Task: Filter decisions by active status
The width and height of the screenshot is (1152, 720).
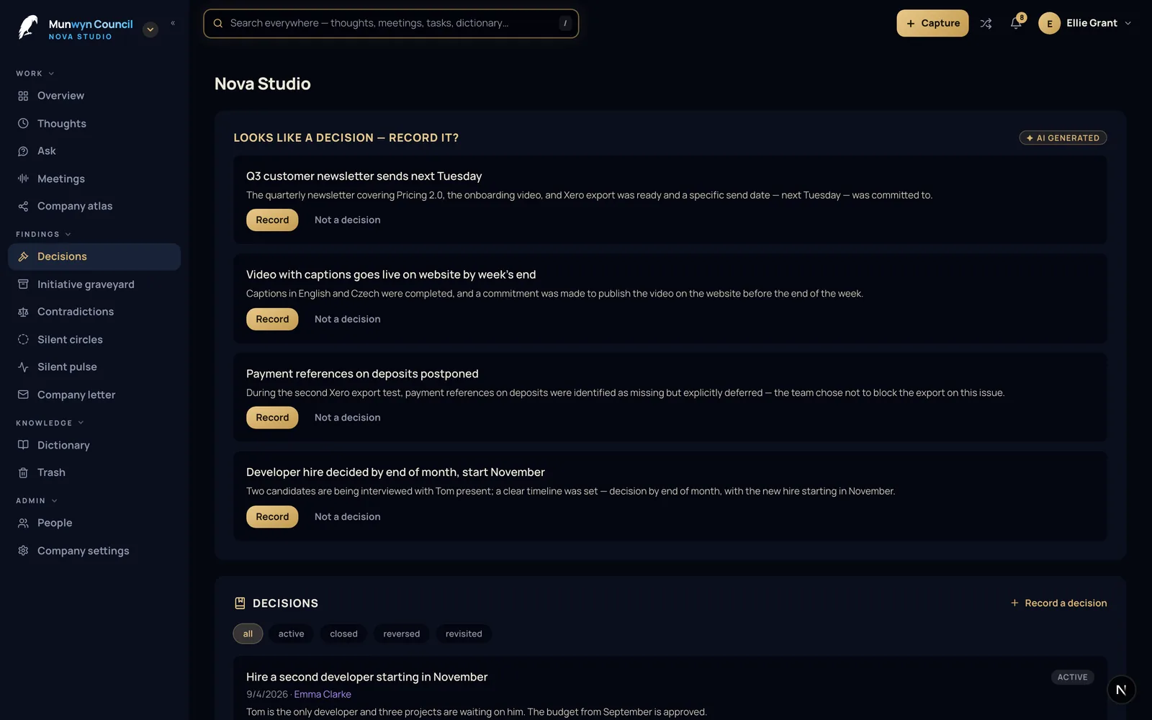Action: click(x=291, y=634)
